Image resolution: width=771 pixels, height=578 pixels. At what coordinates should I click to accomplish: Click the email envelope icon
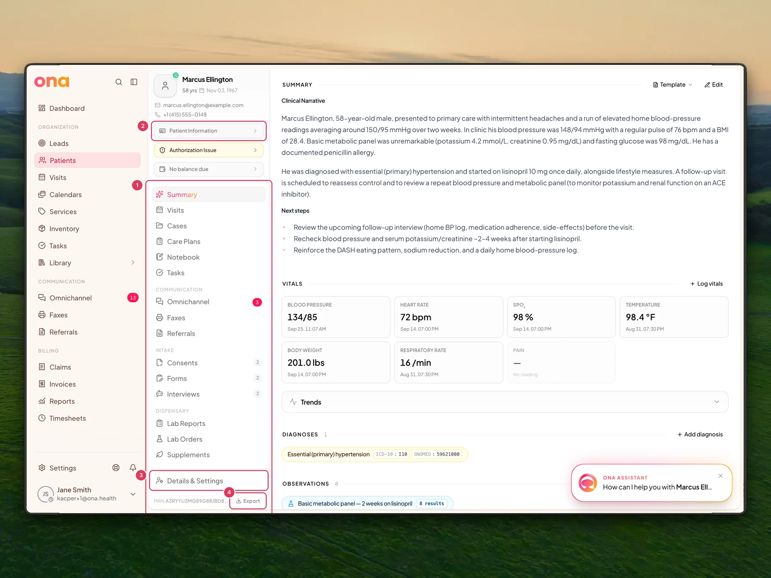(x=158, y=105)
